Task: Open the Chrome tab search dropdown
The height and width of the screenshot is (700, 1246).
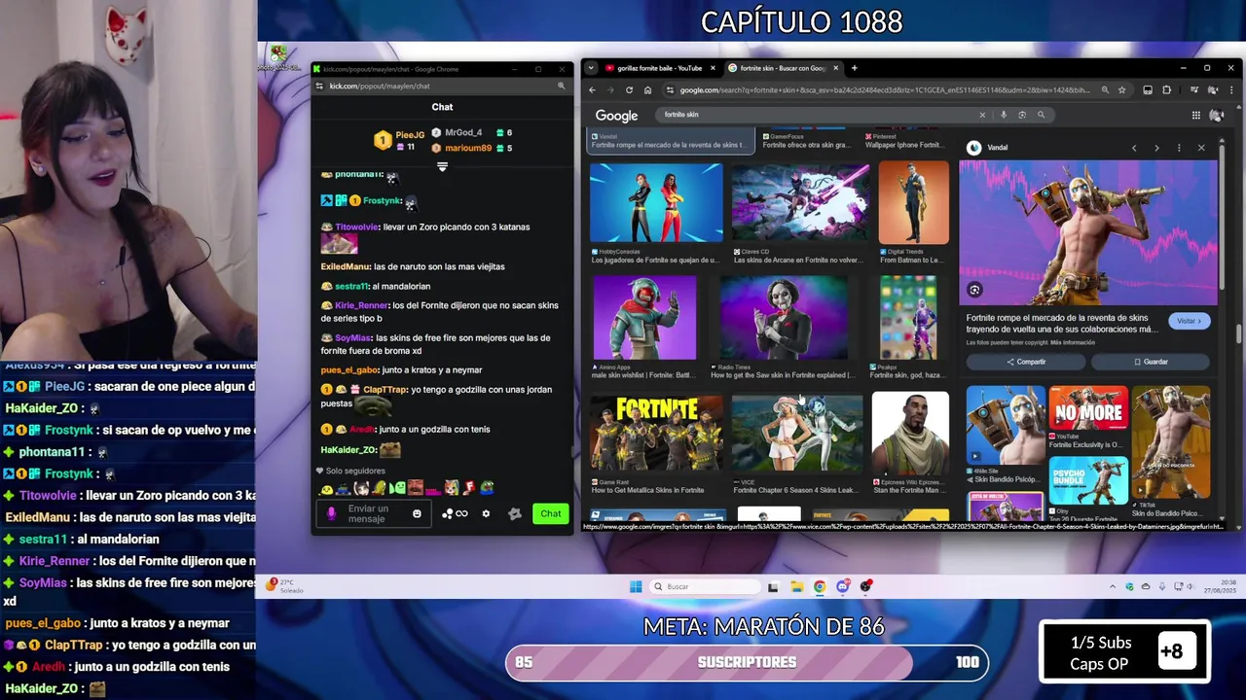Action: (x=591, y=68)
